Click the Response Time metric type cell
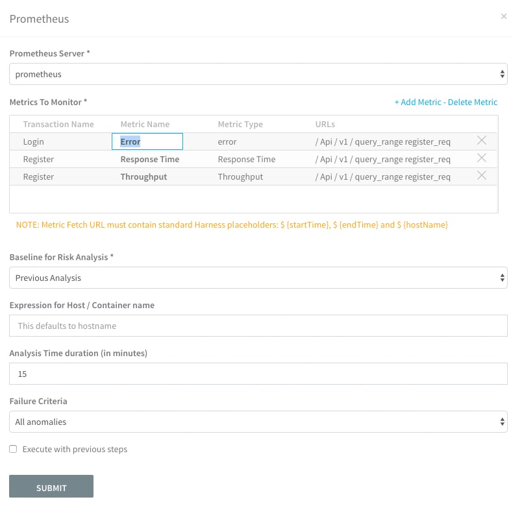The width and height of the screenshot is (511, 506). (247, 159)
